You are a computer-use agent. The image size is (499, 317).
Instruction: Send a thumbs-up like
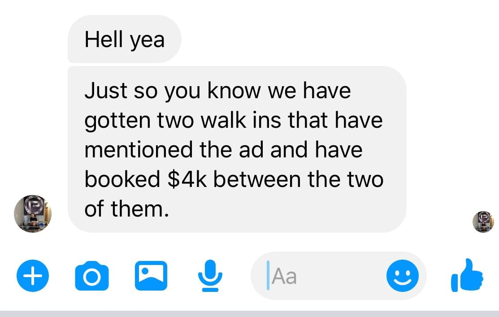467,275
